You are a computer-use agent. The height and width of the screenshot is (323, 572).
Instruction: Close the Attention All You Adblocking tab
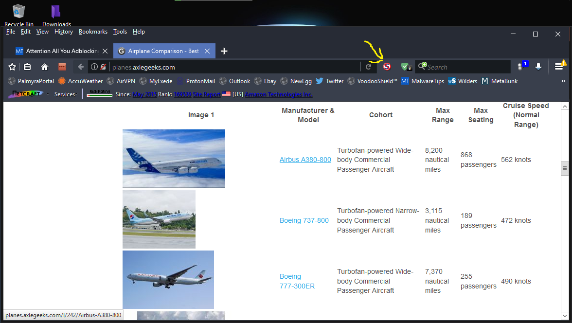pyautogui.click(x=105, y=51)
